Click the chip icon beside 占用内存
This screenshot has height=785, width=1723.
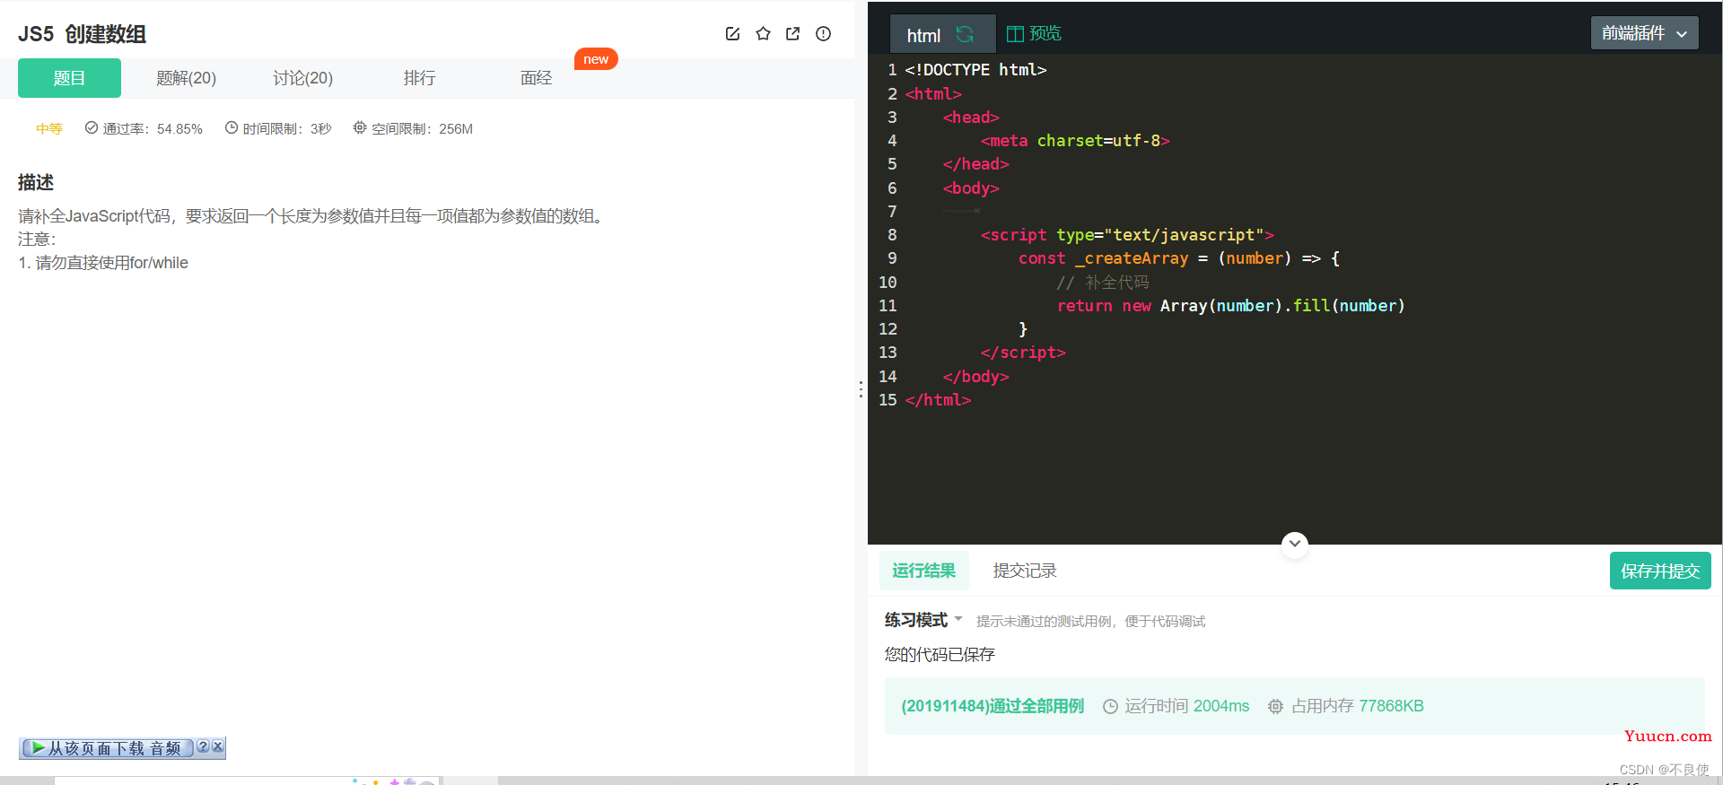point(1275,707)
